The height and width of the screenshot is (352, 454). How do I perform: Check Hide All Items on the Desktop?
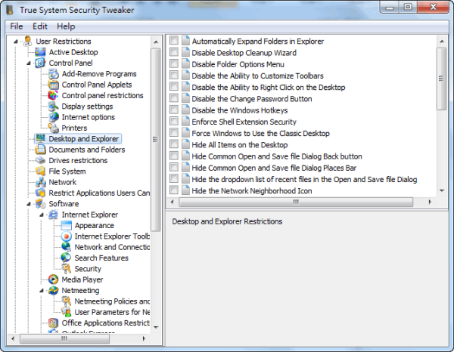click(174, 144)
